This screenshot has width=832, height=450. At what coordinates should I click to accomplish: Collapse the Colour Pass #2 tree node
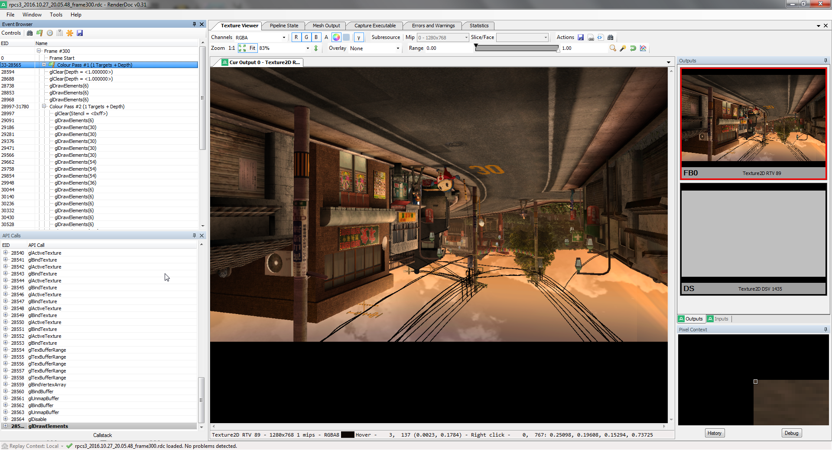[x=44, y=107]
